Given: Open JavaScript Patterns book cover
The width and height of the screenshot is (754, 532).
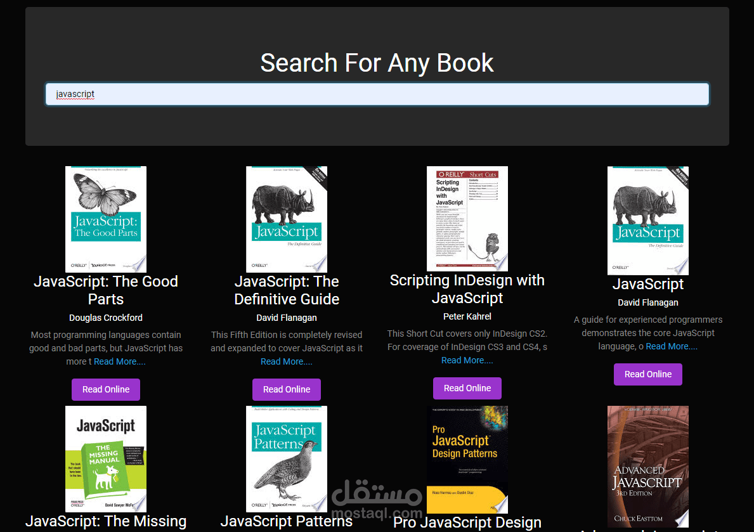Looking at the screenshot, I should click(x=287, y=459).
